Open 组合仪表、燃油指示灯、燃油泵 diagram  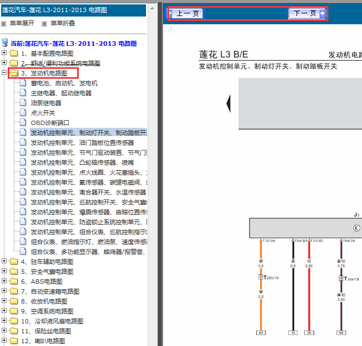(89, 242)
